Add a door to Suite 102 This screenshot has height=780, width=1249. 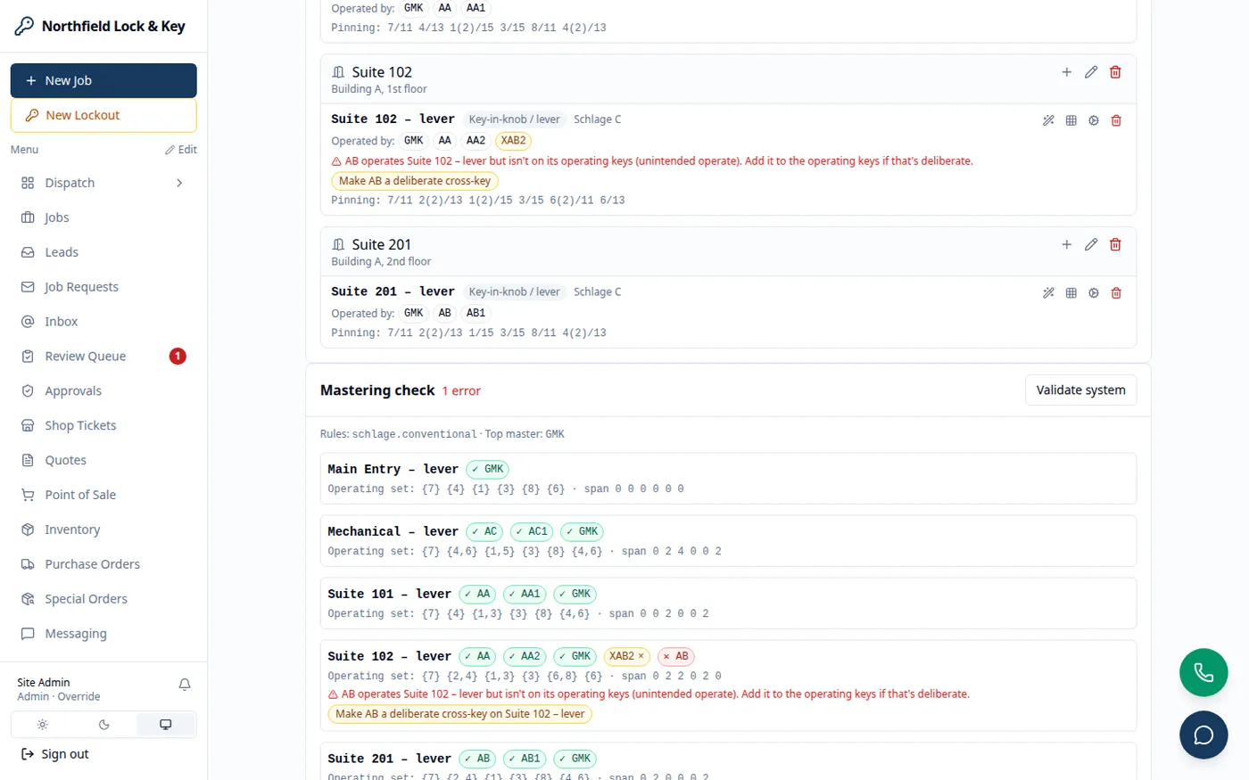click(1066, 72)
